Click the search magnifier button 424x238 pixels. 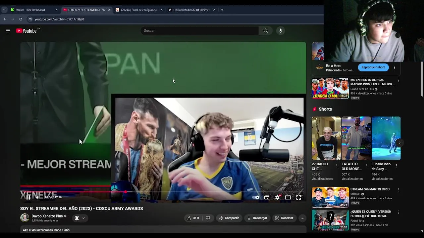pos(266,31)
